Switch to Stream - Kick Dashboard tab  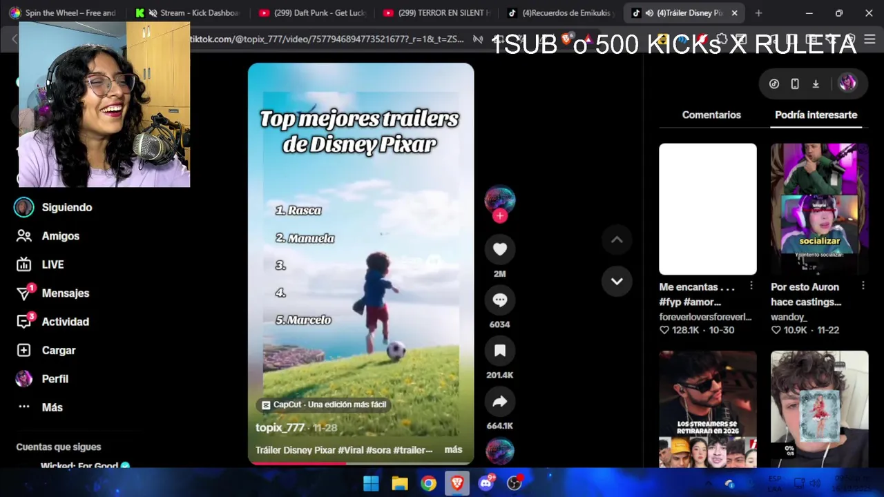coord(189,13)
